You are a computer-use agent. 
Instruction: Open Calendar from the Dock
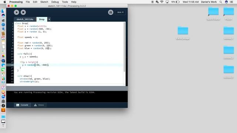[3, 38]
